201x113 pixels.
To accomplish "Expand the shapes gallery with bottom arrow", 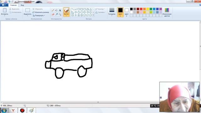I will click(93, 15).
